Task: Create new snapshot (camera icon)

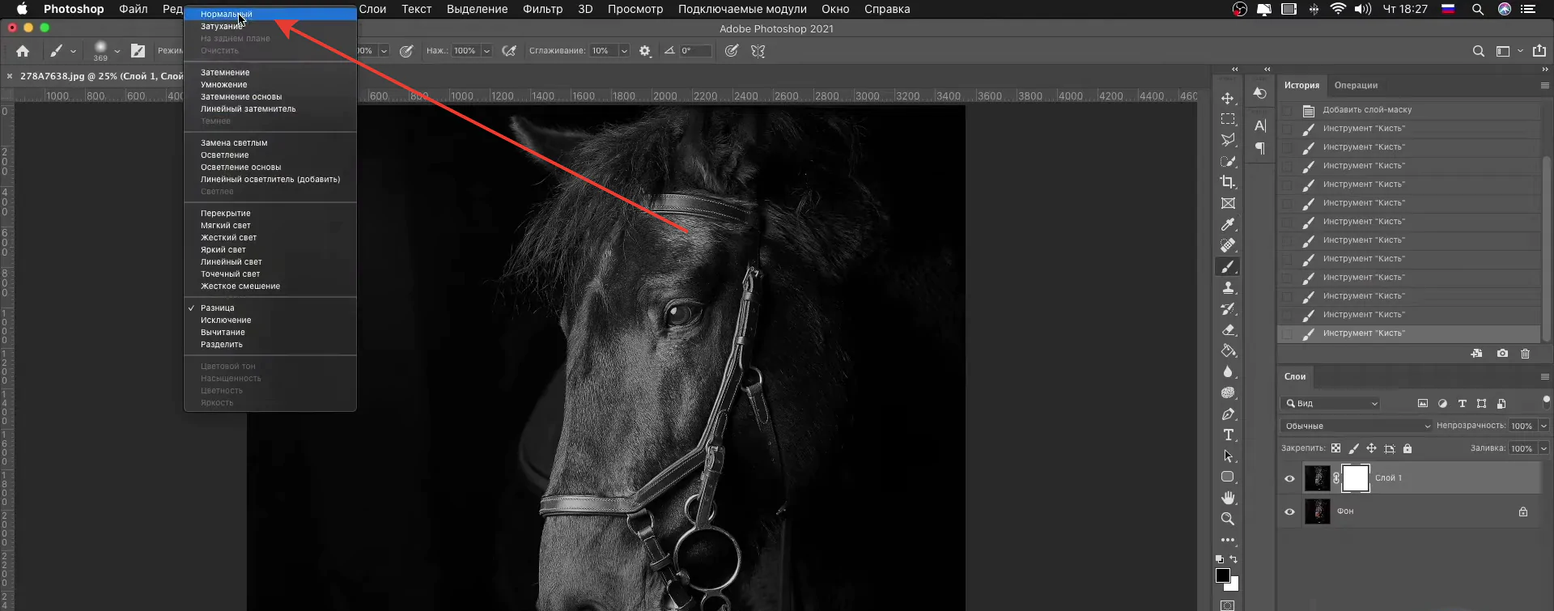Action: point(1502,354)
